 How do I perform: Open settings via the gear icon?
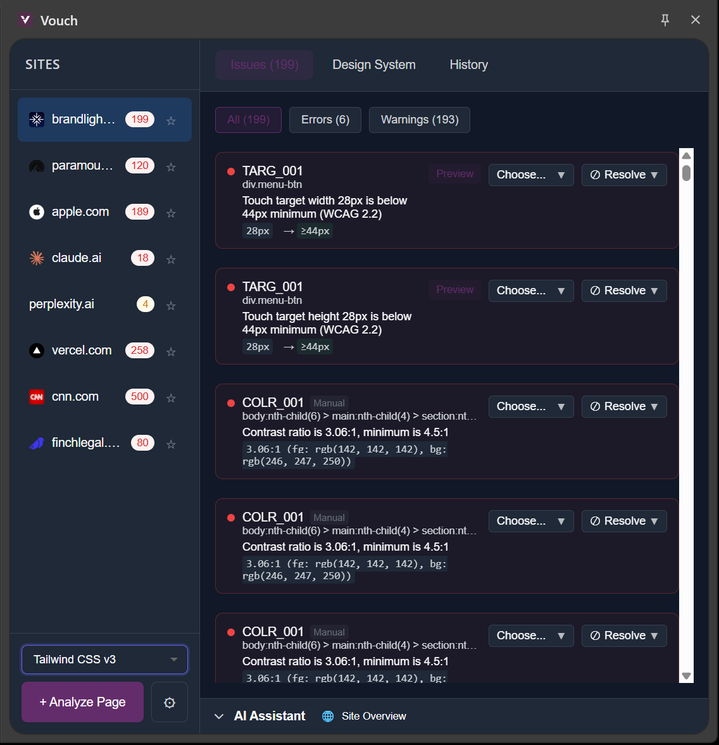point(169,702)
